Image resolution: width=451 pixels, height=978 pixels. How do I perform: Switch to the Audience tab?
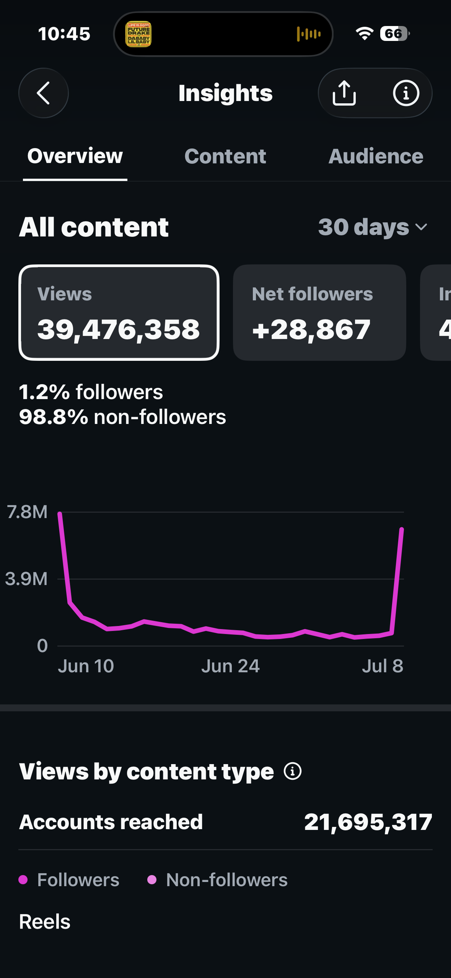coord(376,156)
